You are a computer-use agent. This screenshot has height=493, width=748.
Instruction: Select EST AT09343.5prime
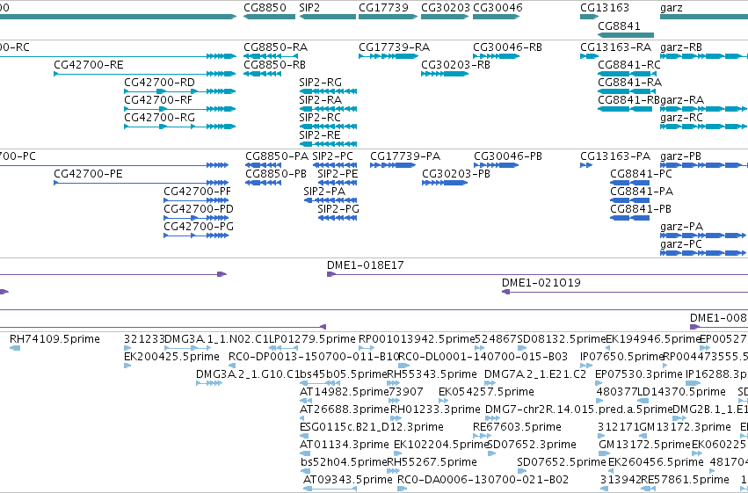[330, 489]
